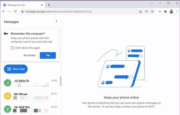The width and height of the screenshot is (180, 115).
Task: Click the conversation list scrollbar
Action: point(61,81)
